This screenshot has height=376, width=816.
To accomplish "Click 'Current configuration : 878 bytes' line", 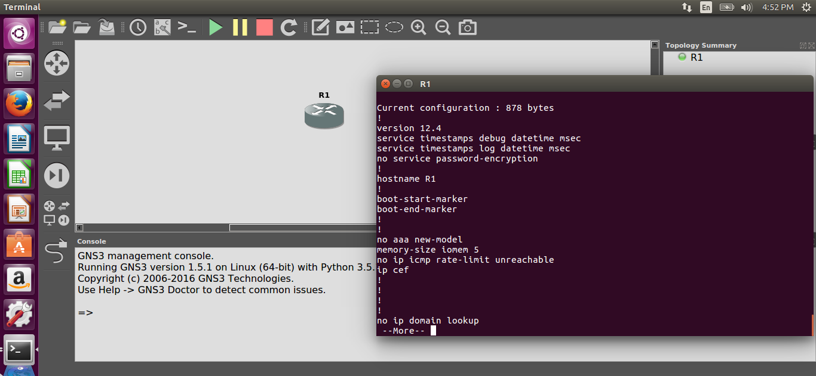I will click(x=465, y=108).
